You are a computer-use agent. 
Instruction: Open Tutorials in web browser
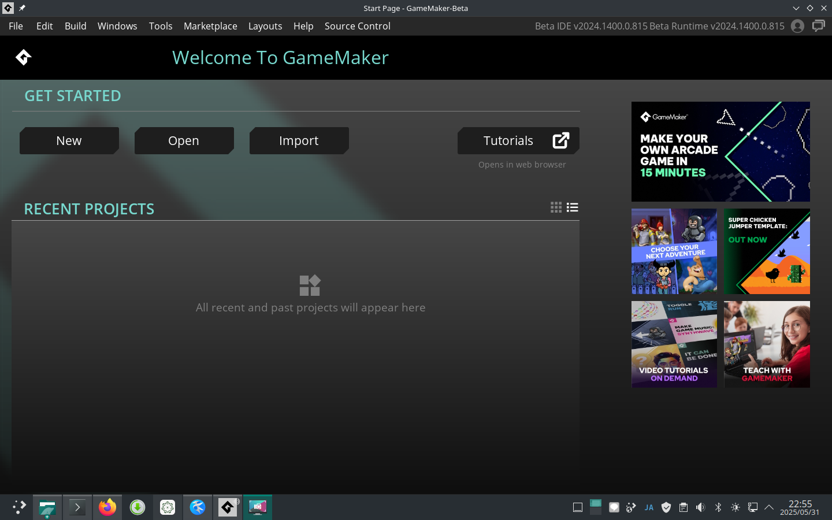click(518, 141)
